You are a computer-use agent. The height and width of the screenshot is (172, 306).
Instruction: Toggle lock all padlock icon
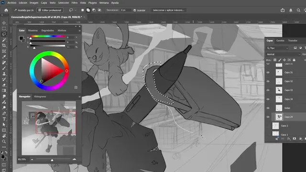[x=294, y=60]
